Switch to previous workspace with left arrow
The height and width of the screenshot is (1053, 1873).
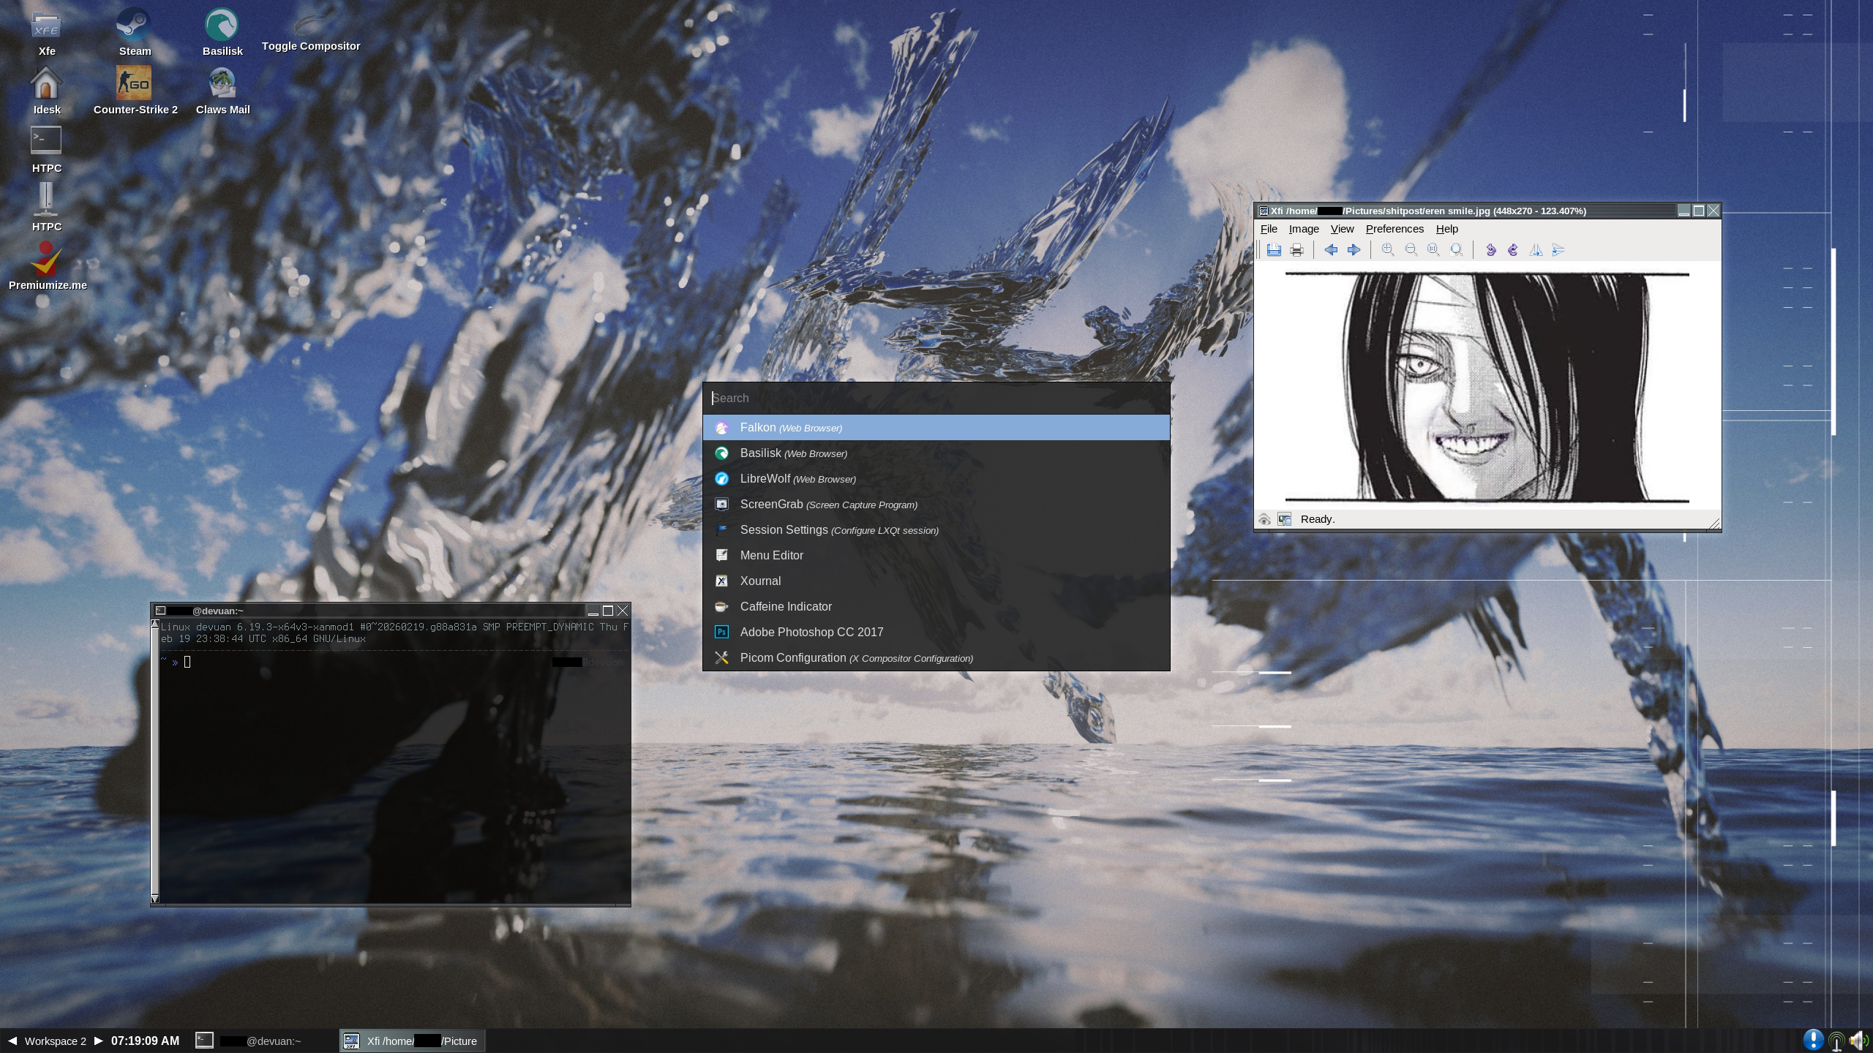[x=12, y=1041]
